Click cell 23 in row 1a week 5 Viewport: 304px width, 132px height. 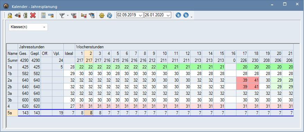[115, 67]
